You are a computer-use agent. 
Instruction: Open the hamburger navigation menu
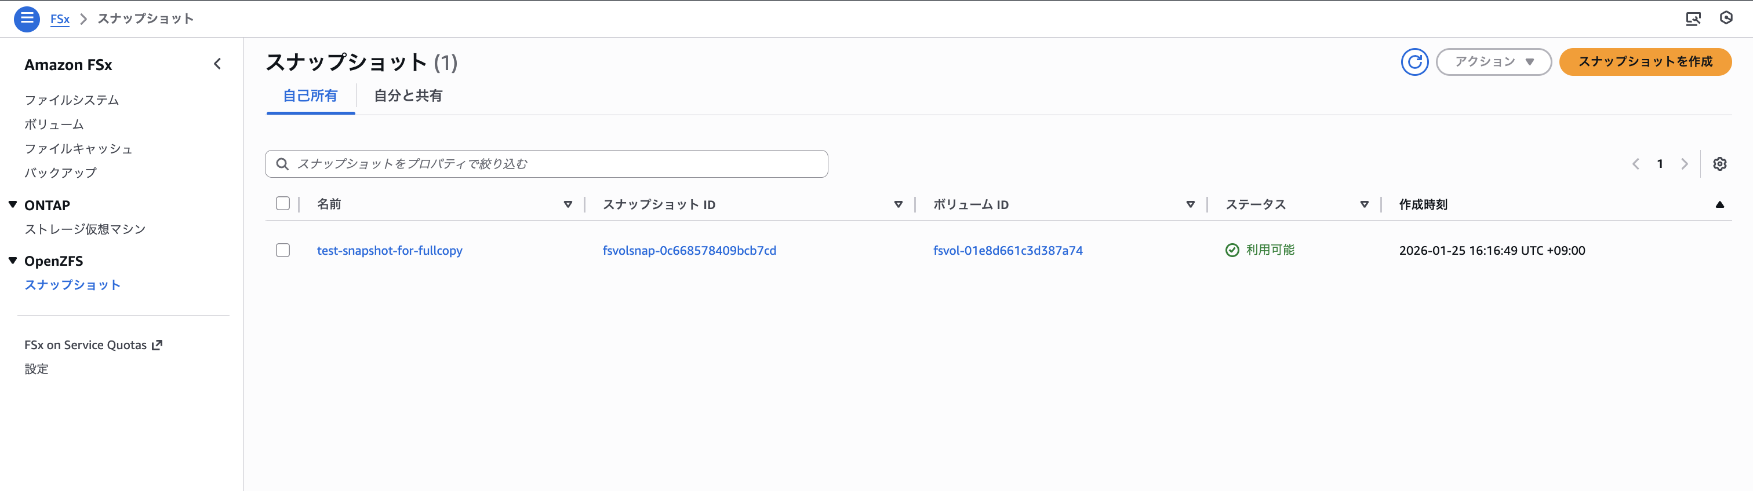tap(27, 19)
